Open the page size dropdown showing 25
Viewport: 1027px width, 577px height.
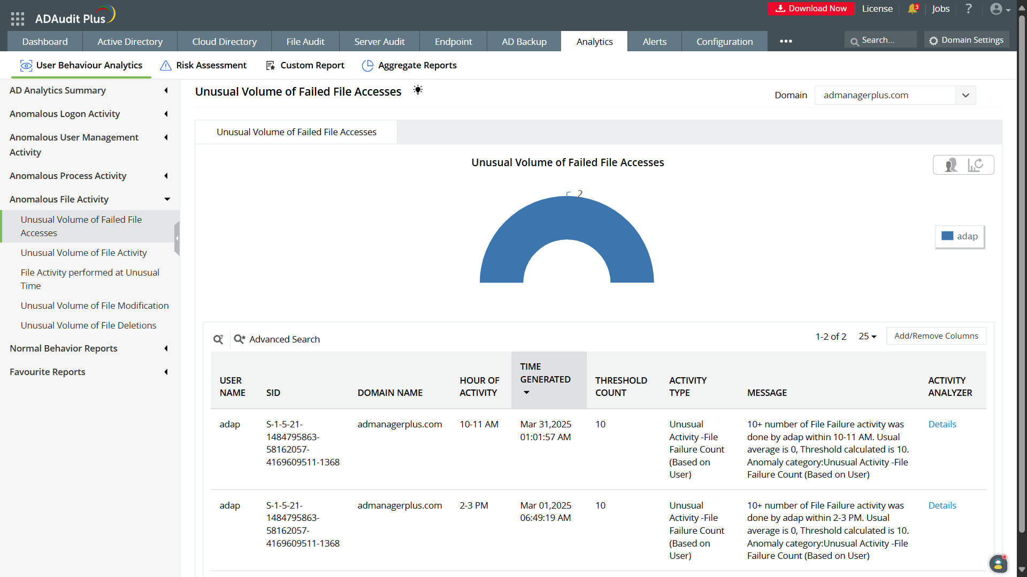pos(867,337)
